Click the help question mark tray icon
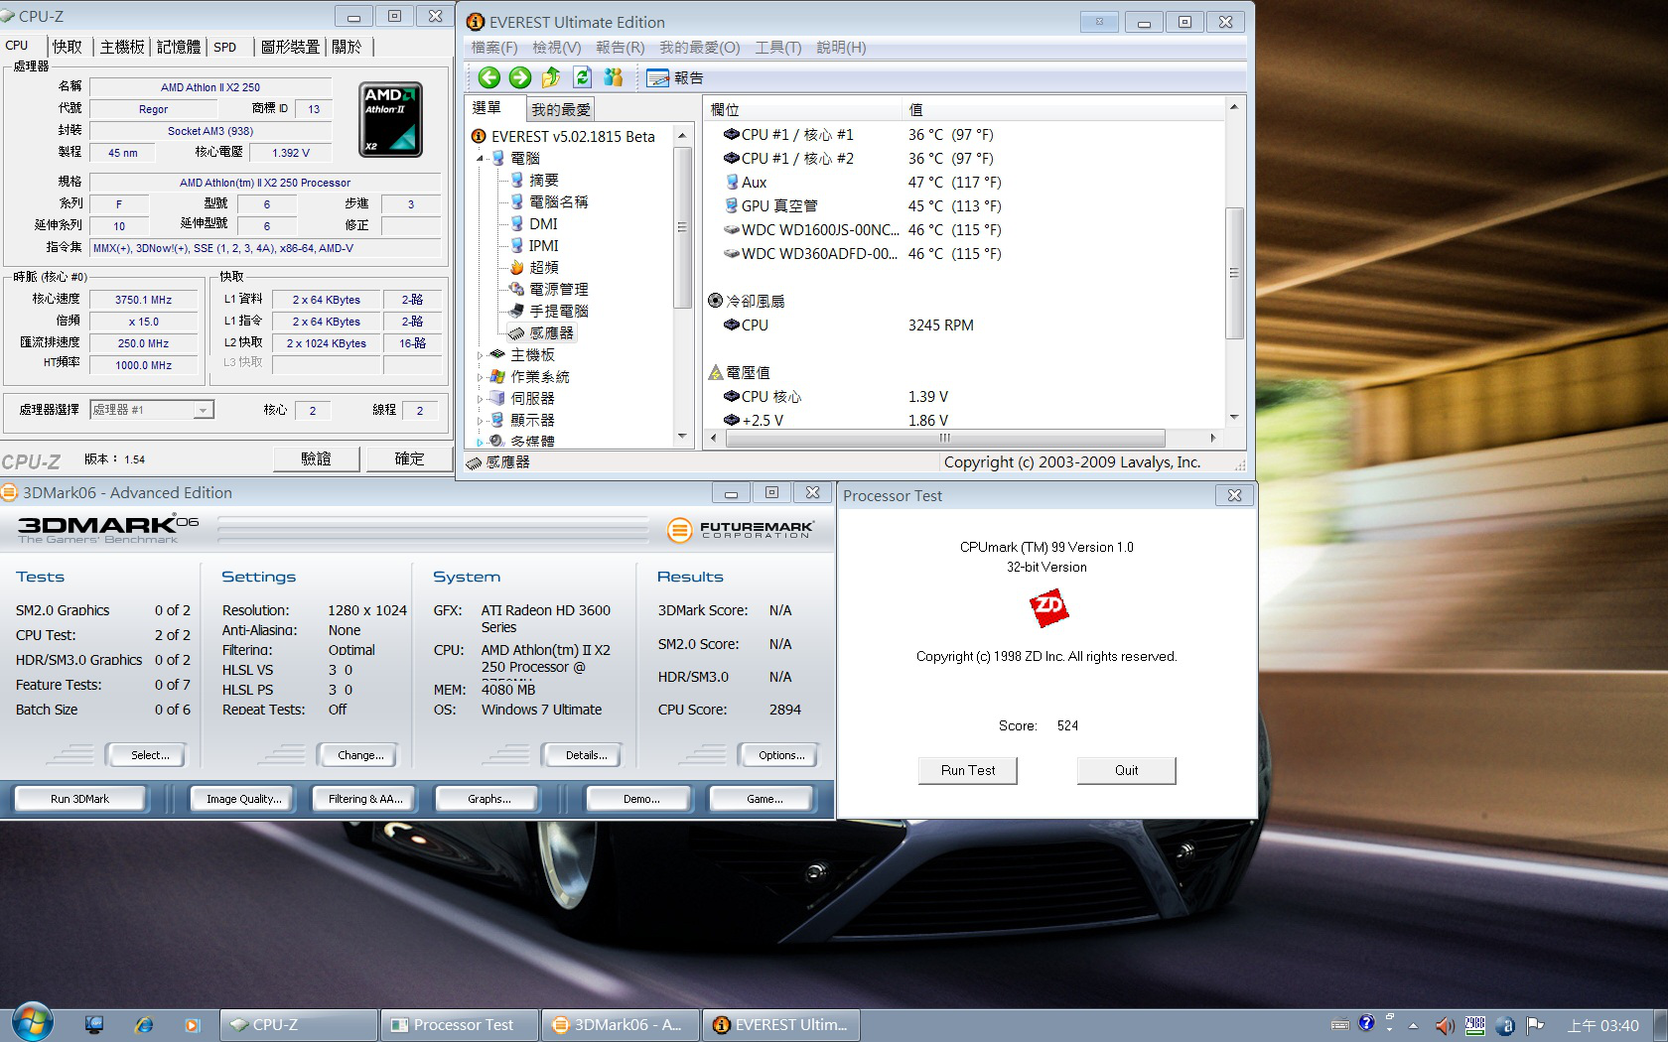The height and width of the screenshot is (1042, 1668). click(x=1367, y=1023)
